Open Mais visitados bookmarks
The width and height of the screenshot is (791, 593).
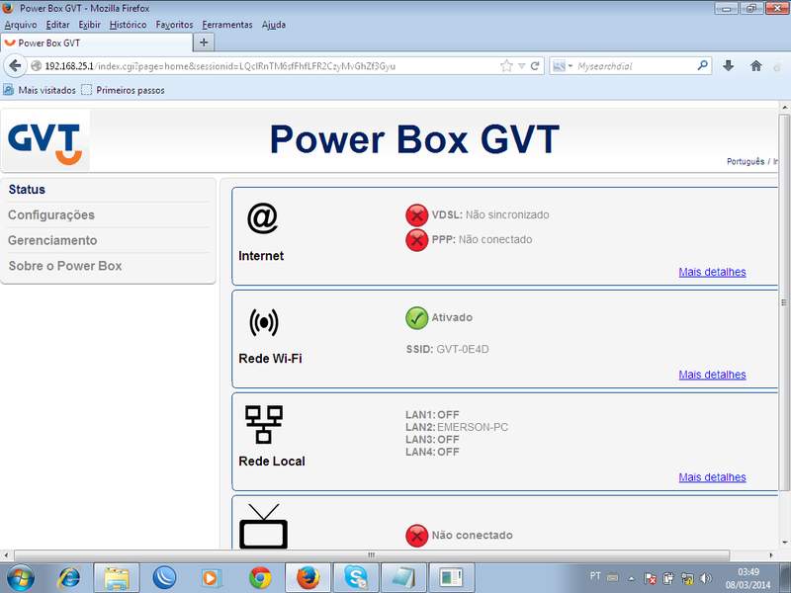click(x=40, y=90)
